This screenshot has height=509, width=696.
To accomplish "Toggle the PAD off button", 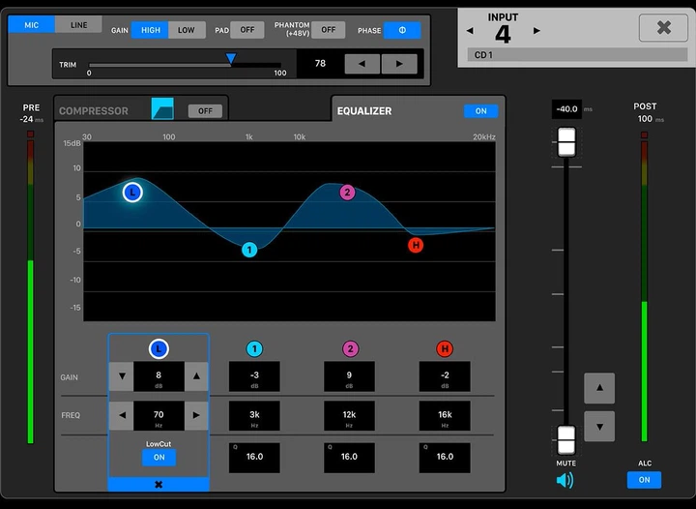I will 247,30.
